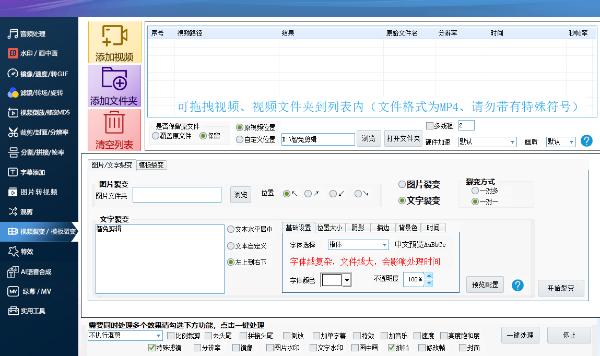
Task: Open the 字体选择 font dropdown
Action: point(385,245)
